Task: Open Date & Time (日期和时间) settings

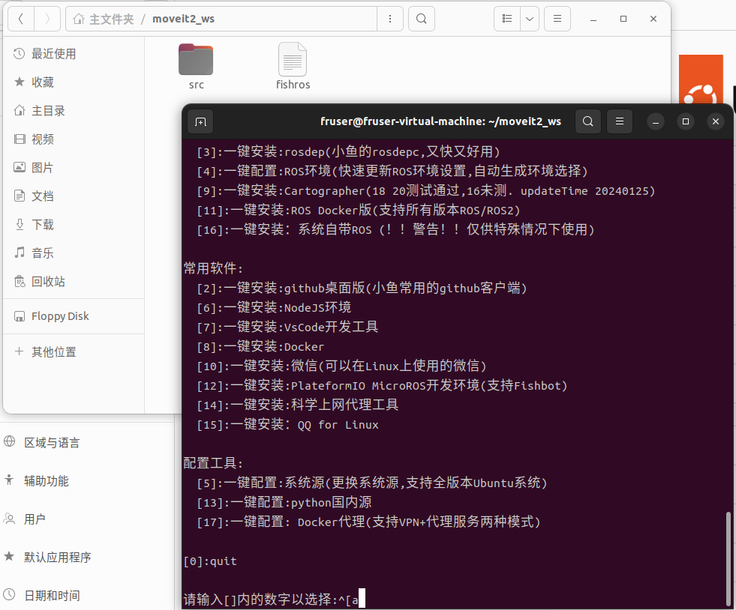Action: [87, 596]
